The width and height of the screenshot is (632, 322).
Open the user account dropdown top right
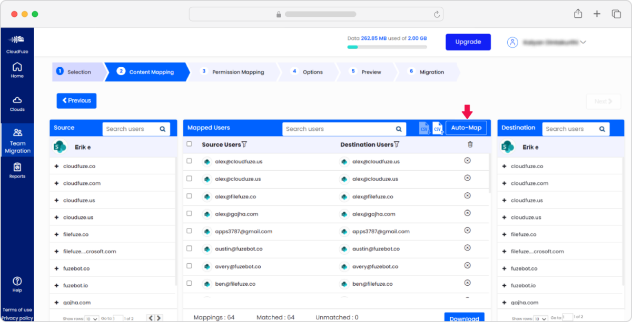coord(548,42)
